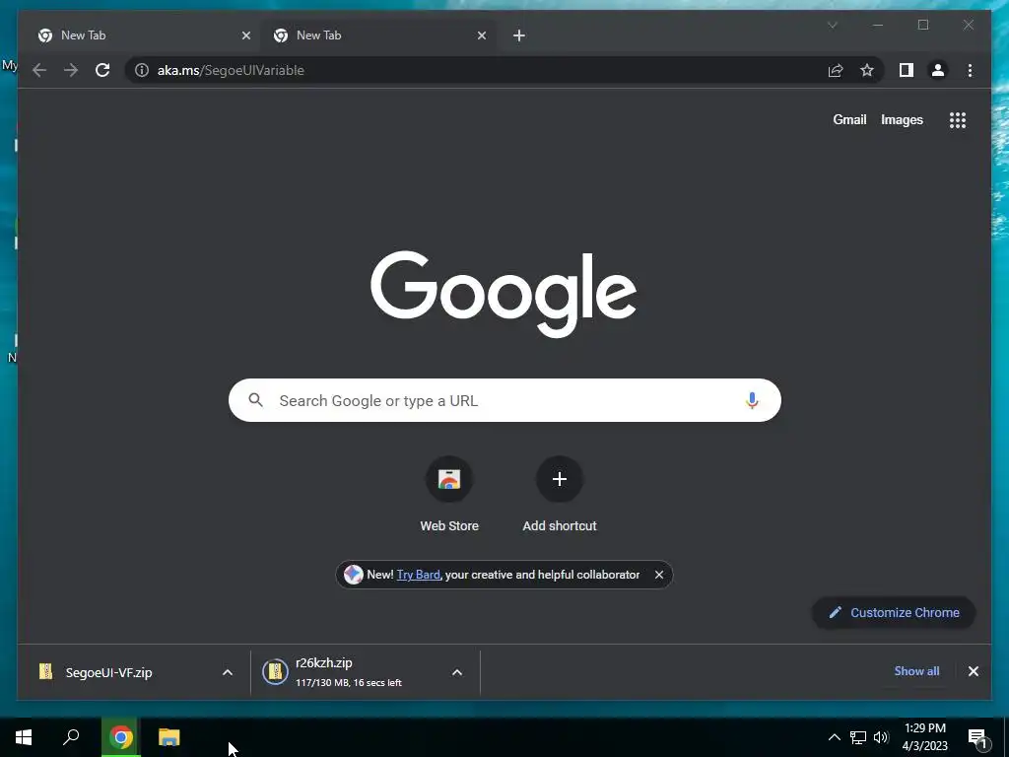Click the forward navigation arrow
The height and width of the screenshot is (757, 1009).
(x=71, y=70)
